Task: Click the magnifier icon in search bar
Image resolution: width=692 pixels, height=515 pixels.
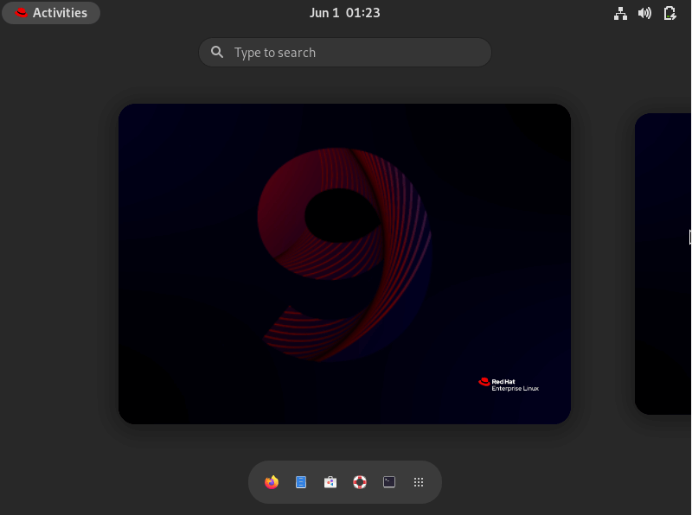Action: [217, 53]
